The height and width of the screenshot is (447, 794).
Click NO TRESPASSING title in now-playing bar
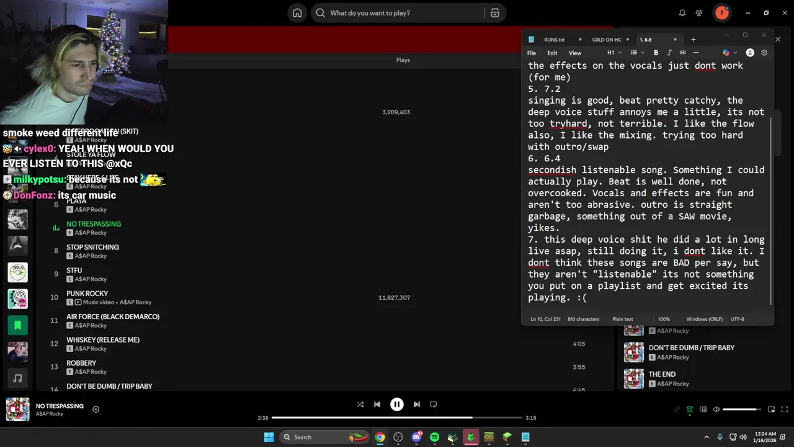click(x=60, y=406)
